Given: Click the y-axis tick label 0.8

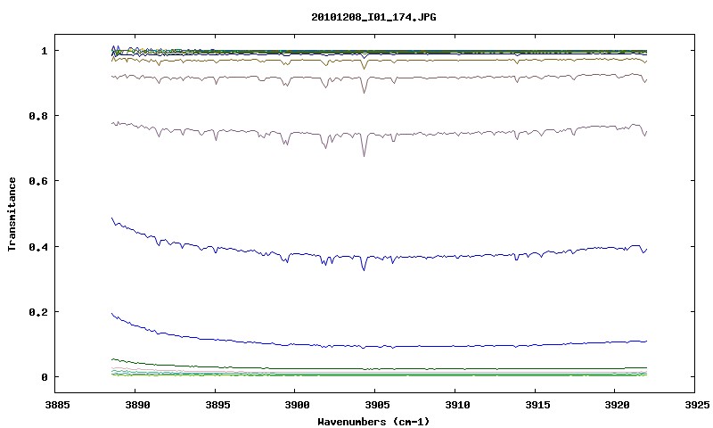Looking at the screenshot, I should (38, 116).
